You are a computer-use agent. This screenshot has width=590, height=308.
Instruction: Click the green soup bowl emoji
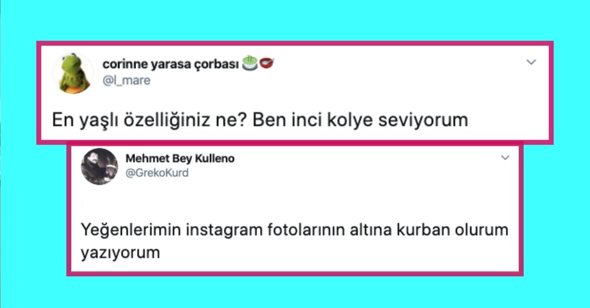pyautogui.click(x=250, y=64)
